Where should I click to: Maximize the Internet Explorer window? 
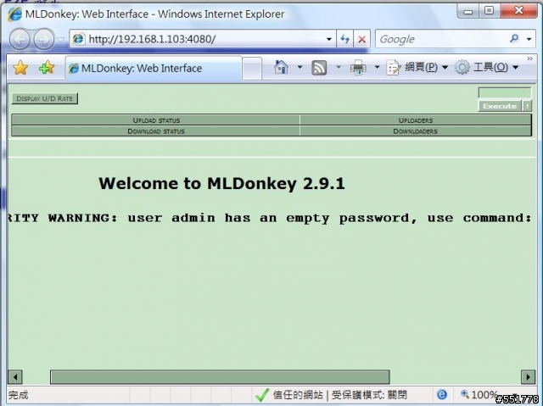coord(489,11)
